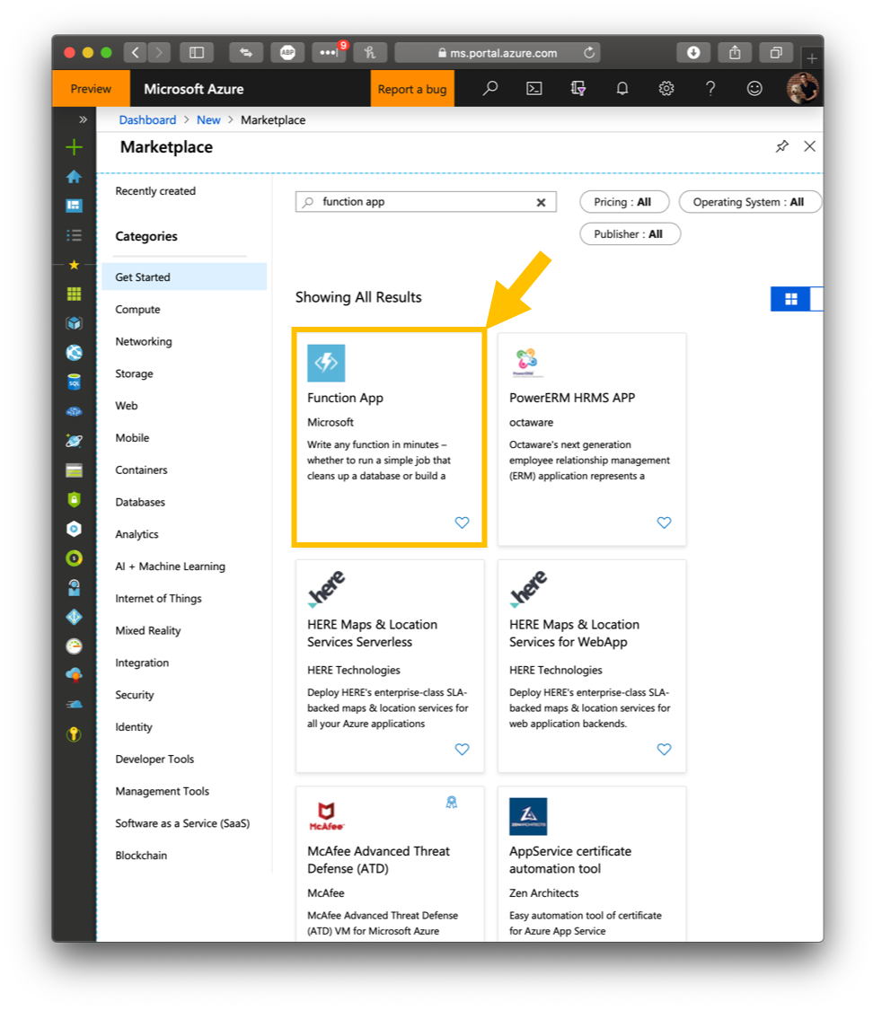Open Directory and subscription filter icon
This screenshot has height=1010, width=873.
point(578,88)
